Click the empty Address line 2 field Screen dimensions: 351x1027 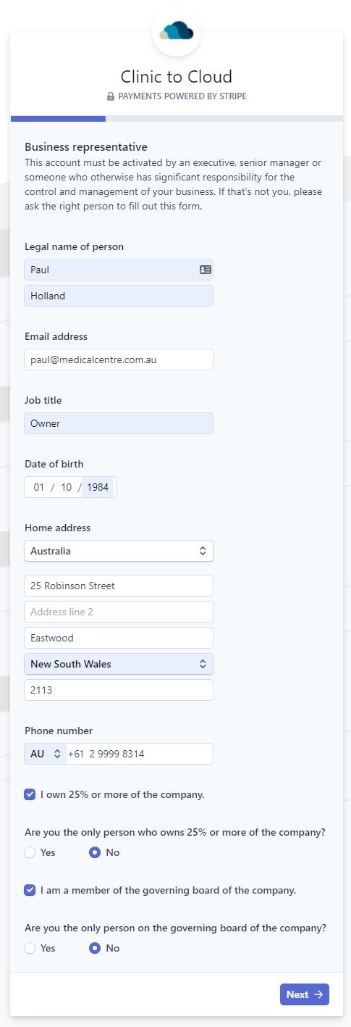(x=119, y=612)
